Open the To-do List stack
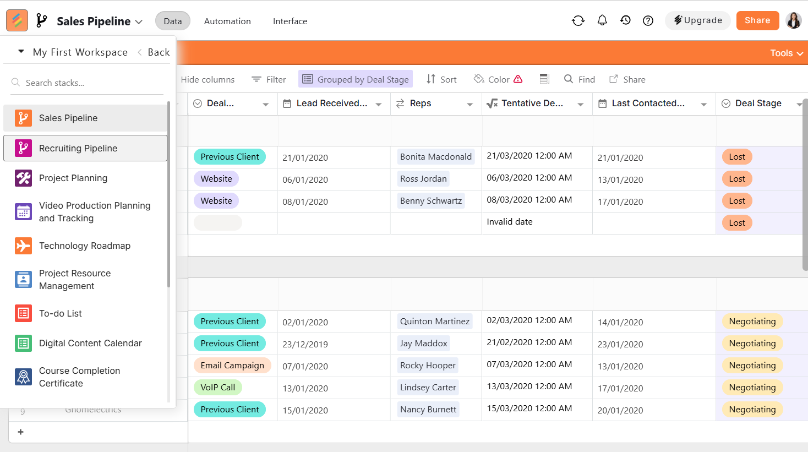808x452 pixels. point(85,313)
